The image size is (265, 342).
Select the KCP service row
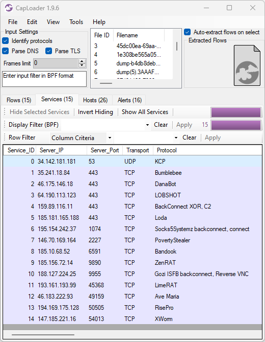point(132,162)
